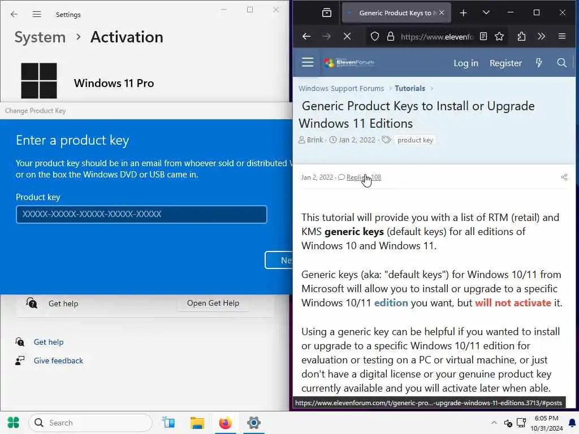This screenshot has width=579, height=434.
Task: Click Register on ElevenForum
Action: pyautogui.click(x=505, y=63)
